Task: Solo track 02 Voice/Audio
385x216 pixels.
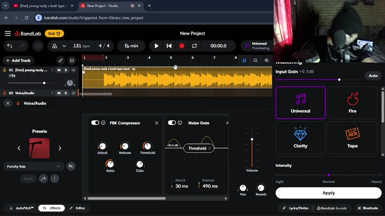Action: pyautogui.click(x=66, y=93)
